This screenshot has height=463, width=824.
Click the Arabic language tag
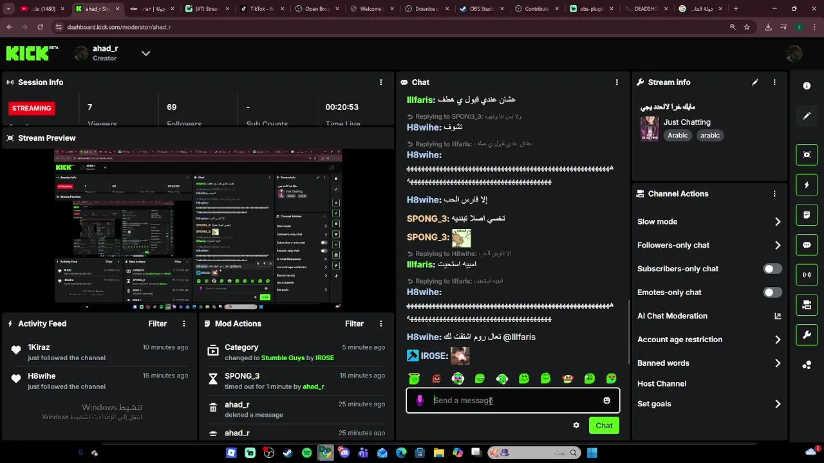677,136
